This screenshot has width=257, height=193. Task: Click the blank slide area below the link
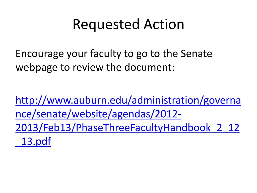click(x=128, y=169)
